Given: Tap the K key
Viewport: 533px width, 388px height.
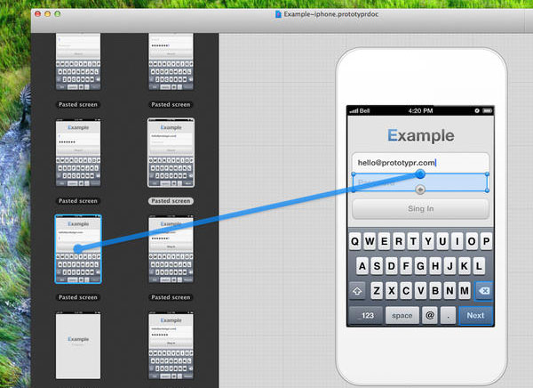Looking at the screenshot, I should [x=465, y=266].
